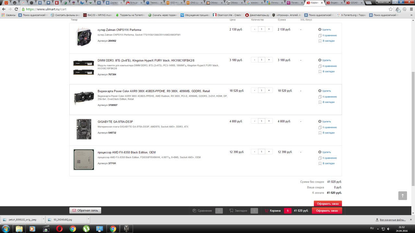
Task: Open the AMD FX-8350 processor thumbnail
Action: coord(84,159)
